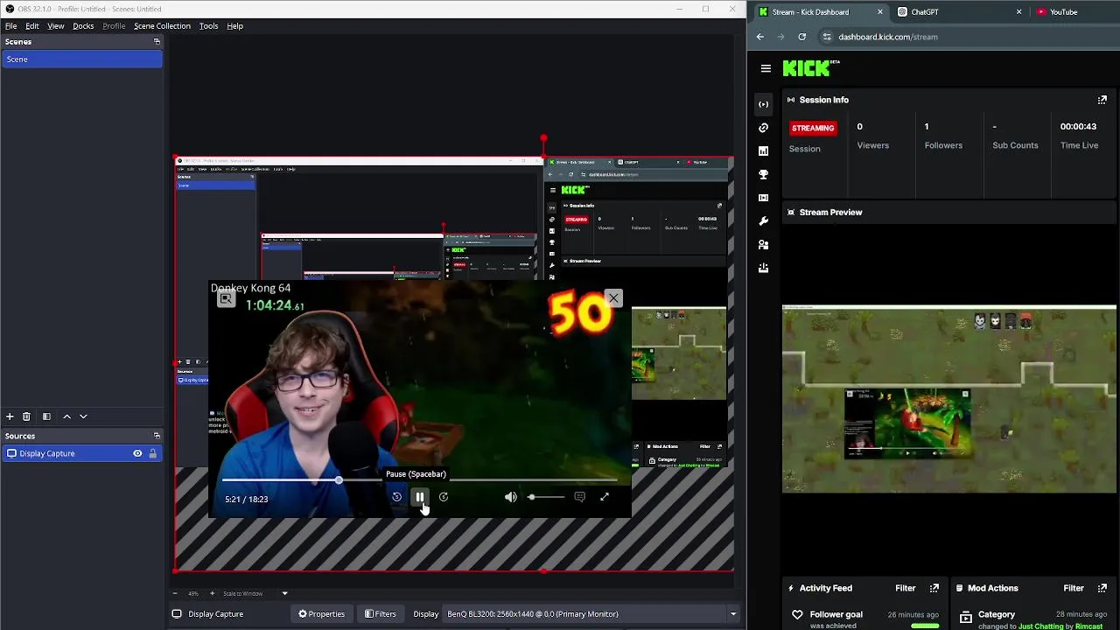Screen dimensions: 1120x630
Task: Open Kick trophy sidebar icon
Action: click(763, 174)
